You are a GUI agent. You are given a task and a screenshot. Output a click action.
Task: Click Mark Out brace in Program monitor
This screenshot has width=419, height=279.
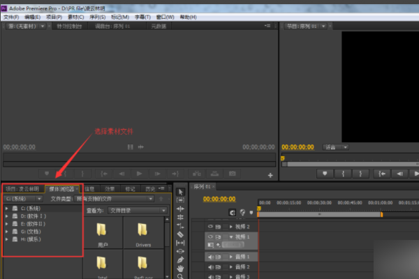(x=360, y=174)
